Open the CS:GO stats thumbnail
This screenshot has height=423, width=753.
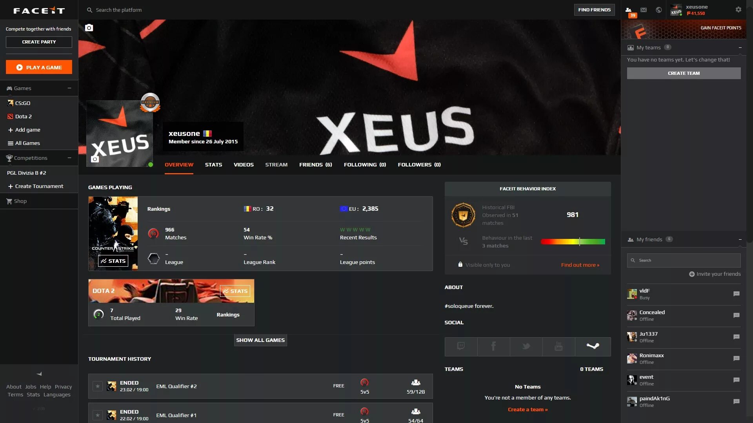(113, 260)
